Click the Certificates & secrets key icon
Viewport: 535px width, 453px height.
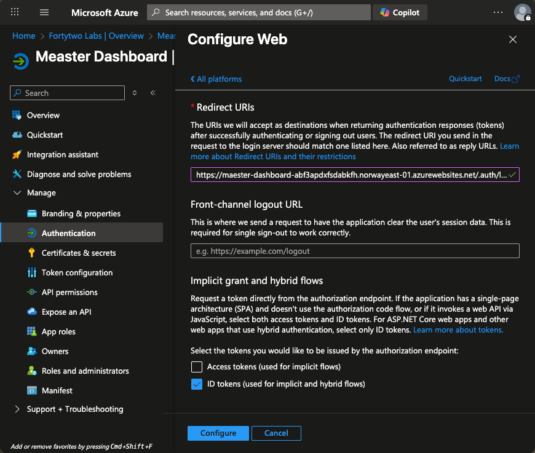tap(32, 253)
